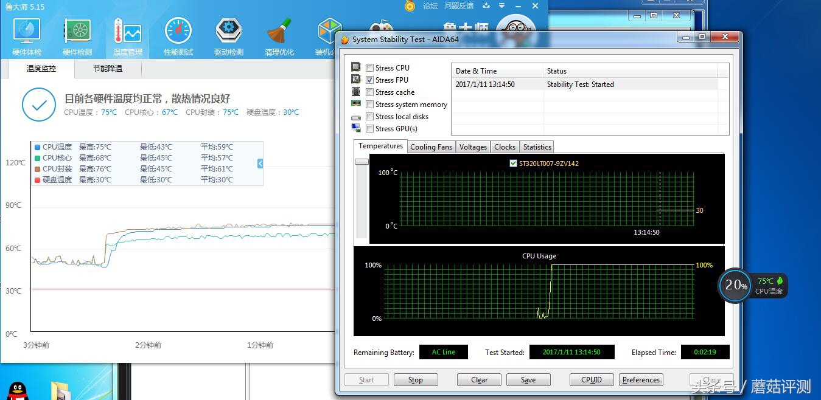Screen dimensions: 821x400
Task: Open 硬件体检 hardware checkup icon
Action: point(27,35)
